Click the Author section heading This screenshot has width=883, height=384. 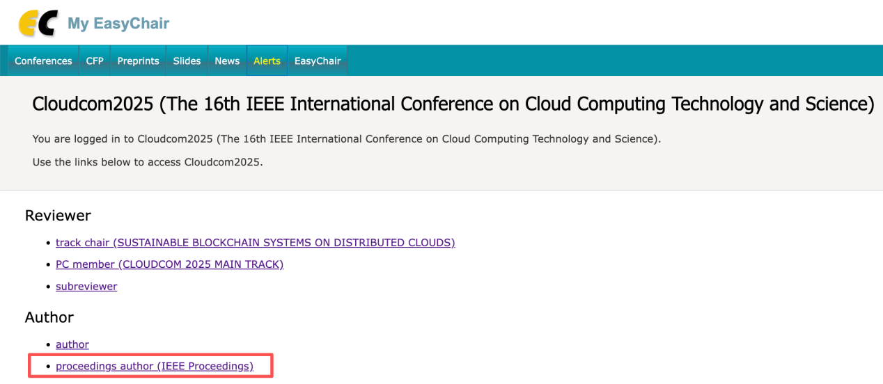pos(49,318)
